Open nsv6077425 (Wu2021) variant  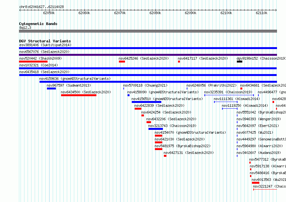coord(255,132)
